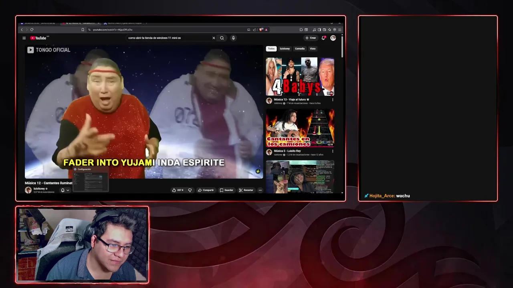Like the video with 237 K button
The height and width of the screenshot is (288, 513).
pos(178,190)
